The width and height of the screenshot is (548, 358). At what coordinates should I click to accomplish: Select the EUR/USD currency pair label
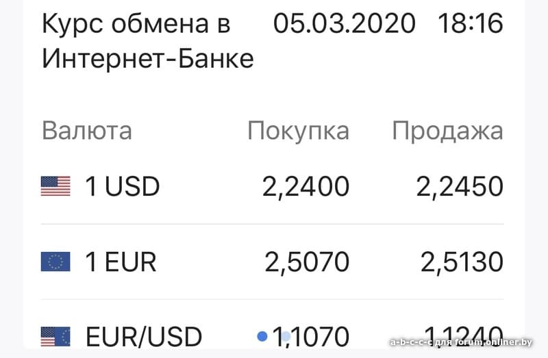click(x=144, y=337)
